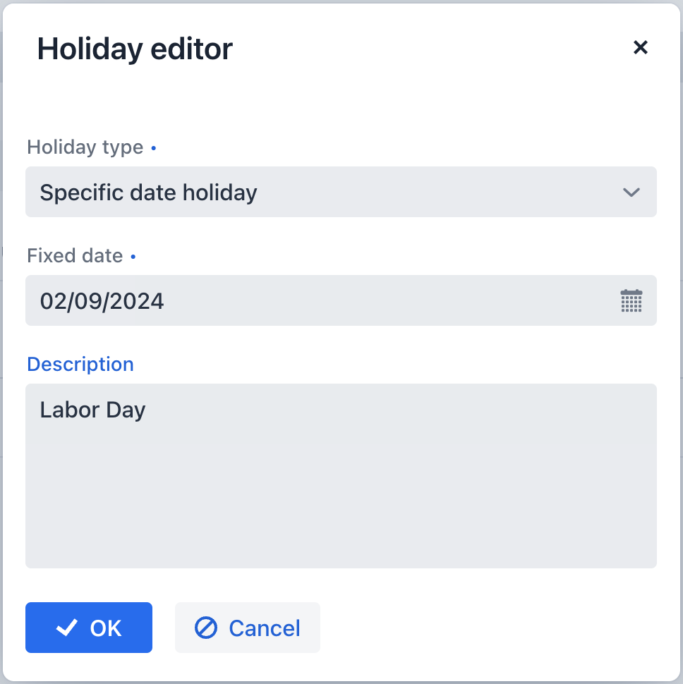
Task: Click the Holiday type combo box field
Action: [341, 192]
